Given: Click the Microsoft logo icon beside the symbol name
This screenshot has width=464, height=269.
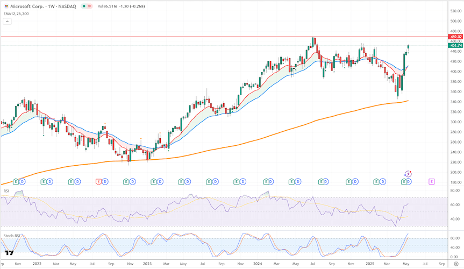Looking at the screenshot, I should (x=6, y=6).
